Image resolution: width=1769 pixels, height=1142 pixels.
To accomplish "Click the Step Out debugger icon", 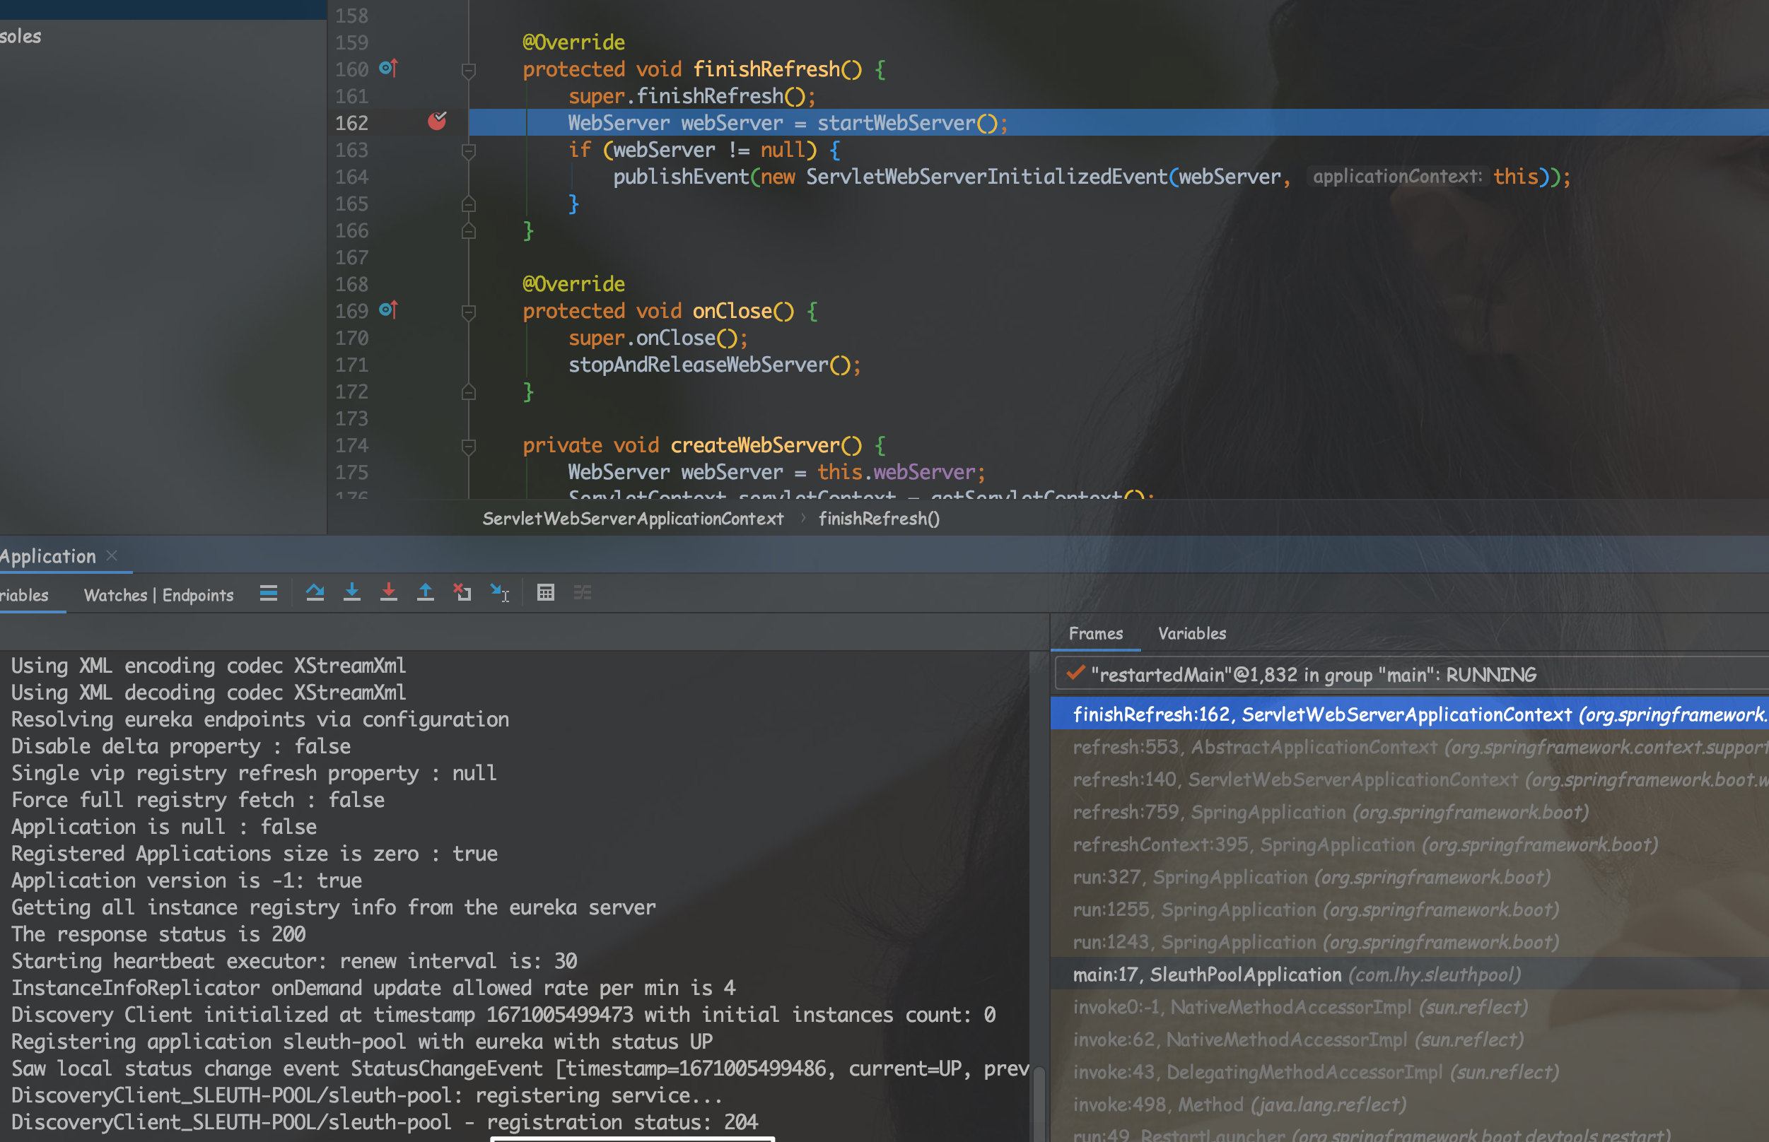I will [426, 592].
